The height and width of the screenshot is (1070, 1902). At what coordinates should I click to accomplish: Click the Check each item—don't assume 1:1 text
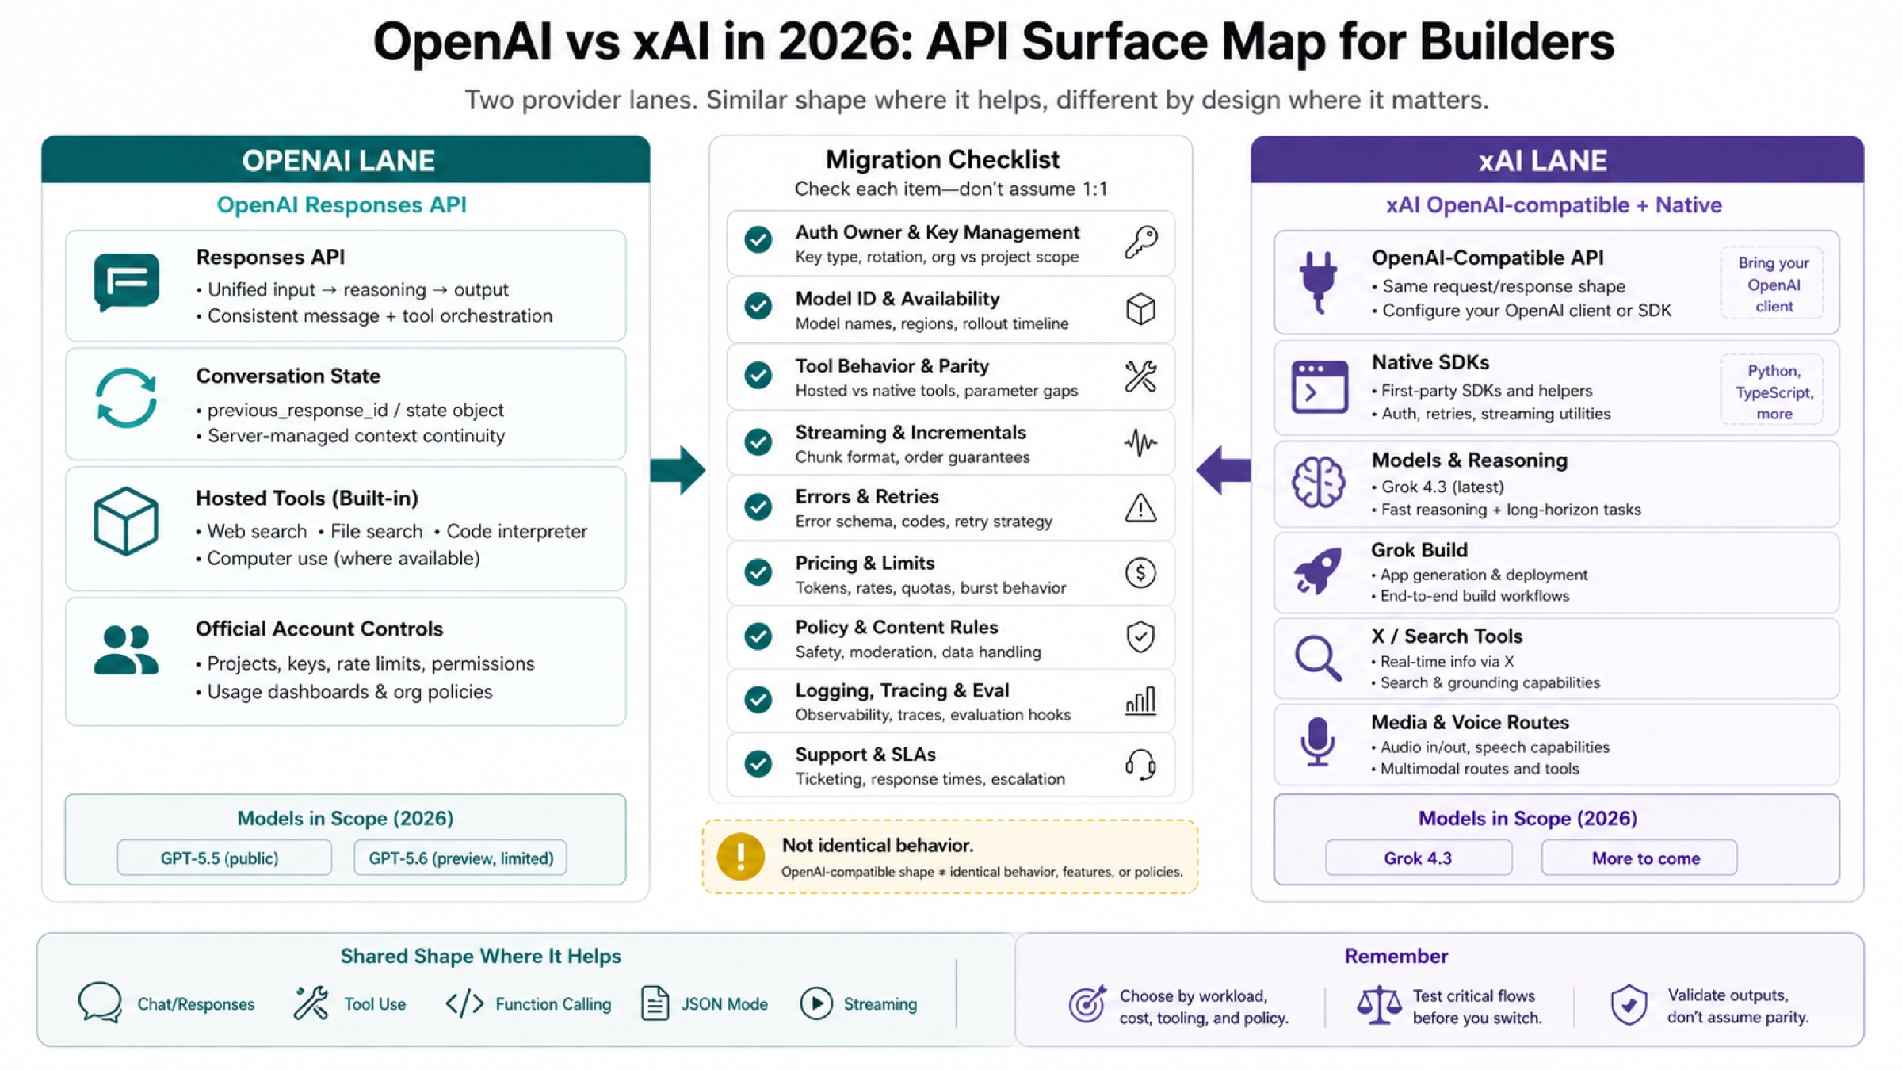(950, 189)
